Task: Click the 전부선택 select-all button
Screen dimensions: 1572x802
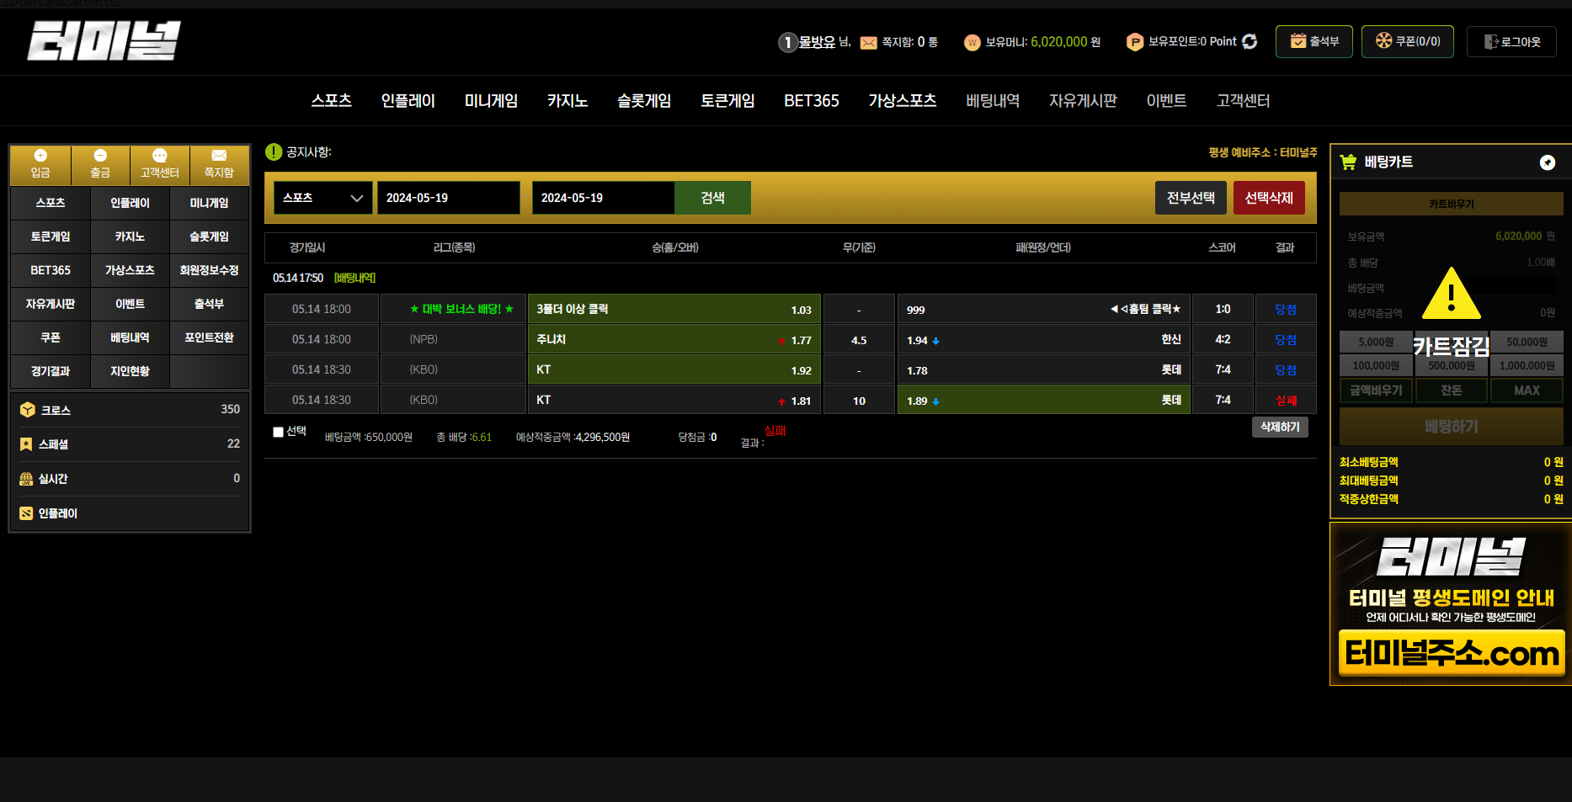Action: tap(1191, 198)
